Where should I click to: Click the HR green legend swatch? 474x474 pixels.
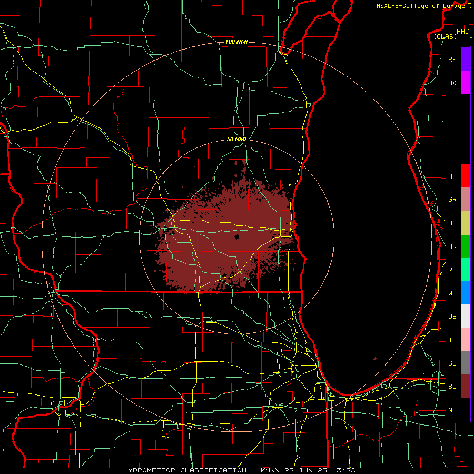coord(465,246)
